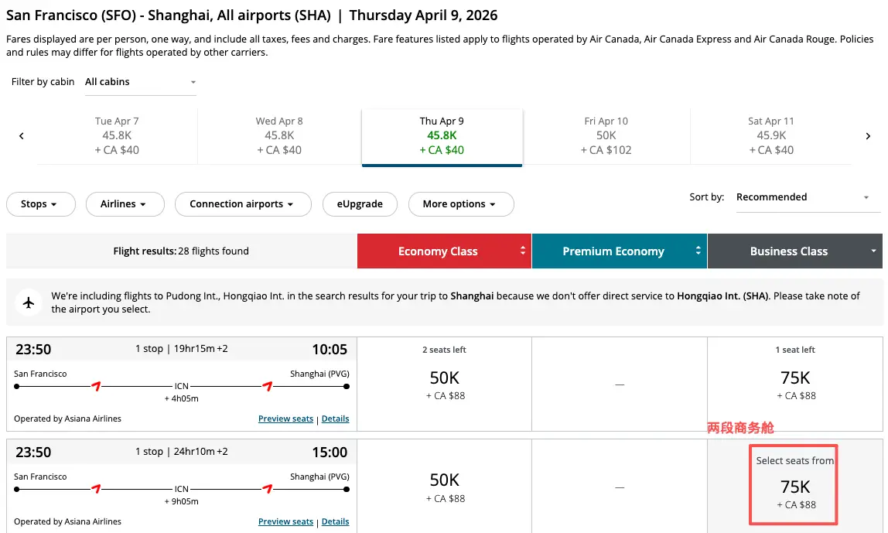This screenshot has width=888, height=533.
Task: Expand the Stops filter
Action: pos(40,204)
